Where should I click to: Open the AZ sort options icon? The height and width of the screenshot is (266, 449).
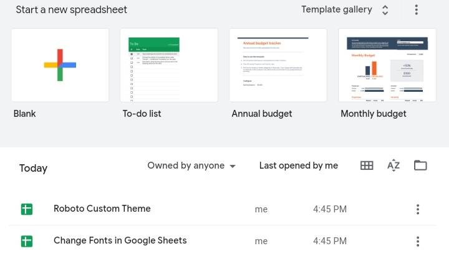[393, 165]
